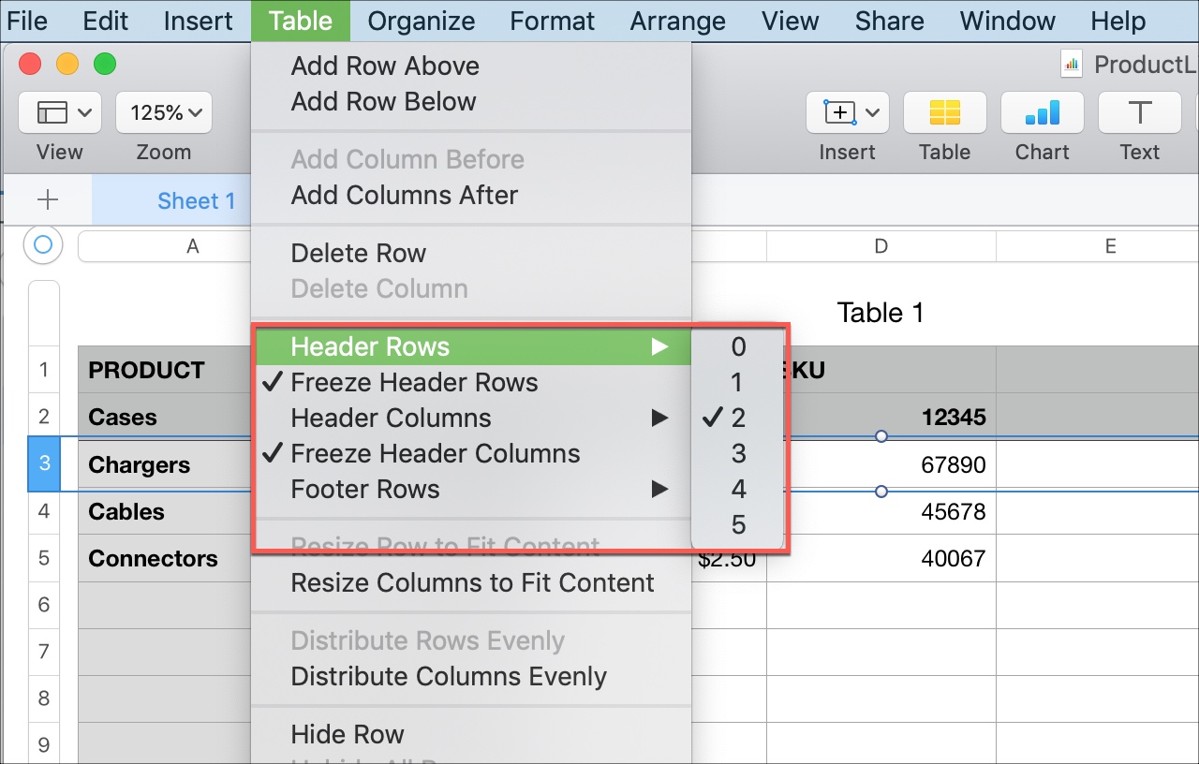Select the Chart toolbar icon
This screenshot has width=1199, height=764.
(x=1042, y=112)
